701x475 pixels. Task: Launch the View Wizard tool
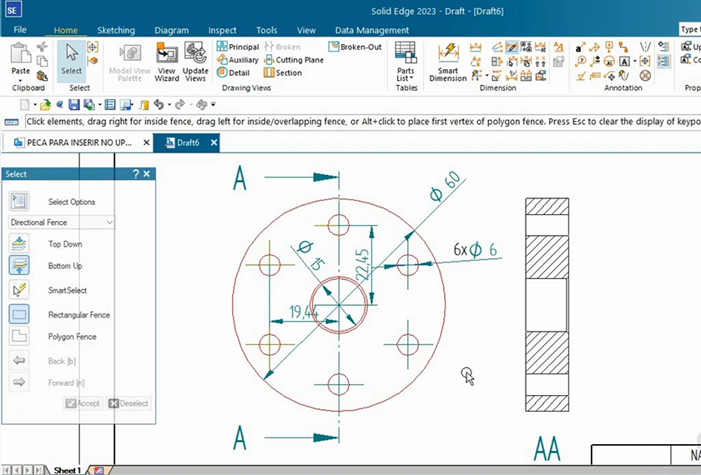167,62
